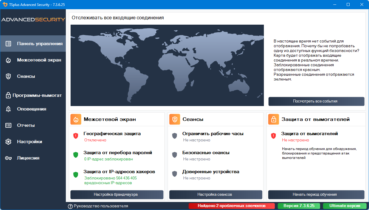Click red Не настроено under Защита от вымогателей
369x210 pixels.
[295, 140]
